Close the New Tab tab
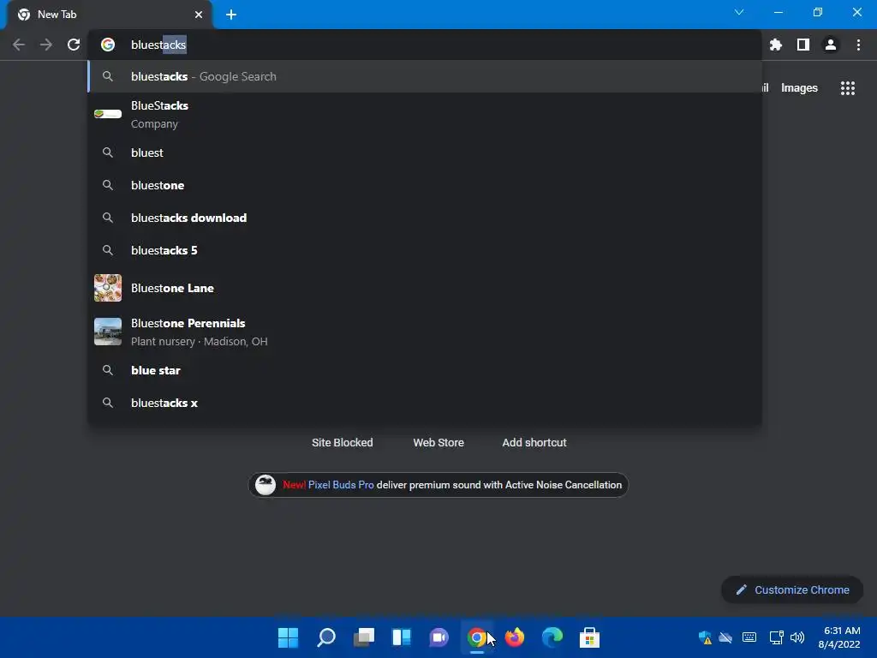 pyautogui.click(x=199, y=15)
